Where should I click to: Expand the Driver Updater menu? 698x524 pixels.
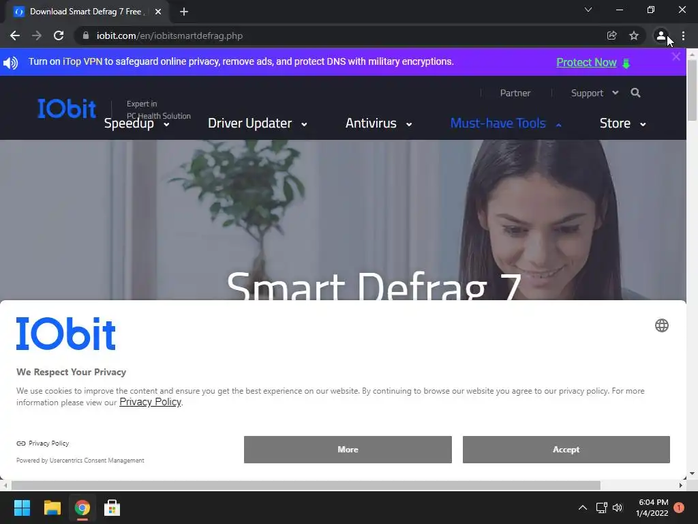click(x=257, y=123)
